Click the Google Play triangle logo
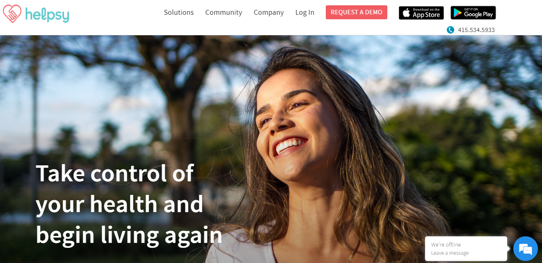 click(458, 13)
